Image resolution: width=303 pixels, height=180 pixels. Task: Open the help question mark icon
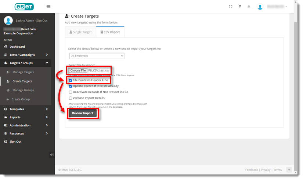point(240,7)
